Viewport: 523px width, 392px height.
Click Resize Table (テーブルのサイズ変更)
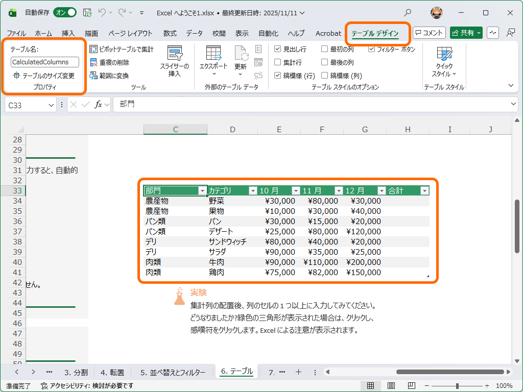[44, 76]
